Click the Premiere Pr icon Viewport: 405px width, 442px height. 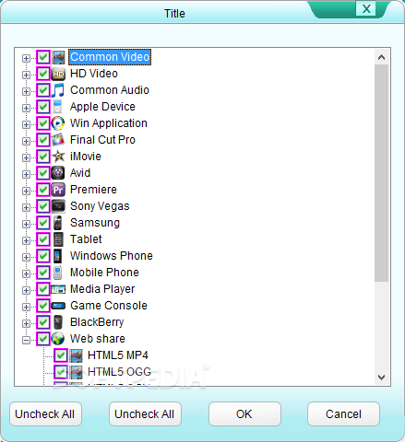click(58, 190)
